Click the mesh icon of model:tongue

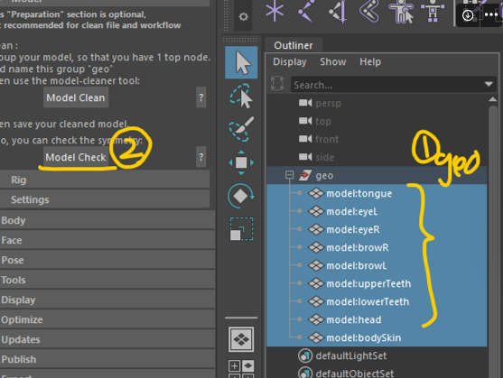coord(316,193)
